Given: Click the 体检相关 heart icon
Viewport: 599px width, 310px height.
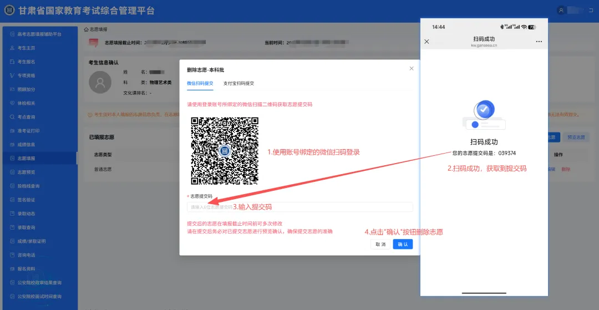Looking at the screenshot, I should coord(12,103).
